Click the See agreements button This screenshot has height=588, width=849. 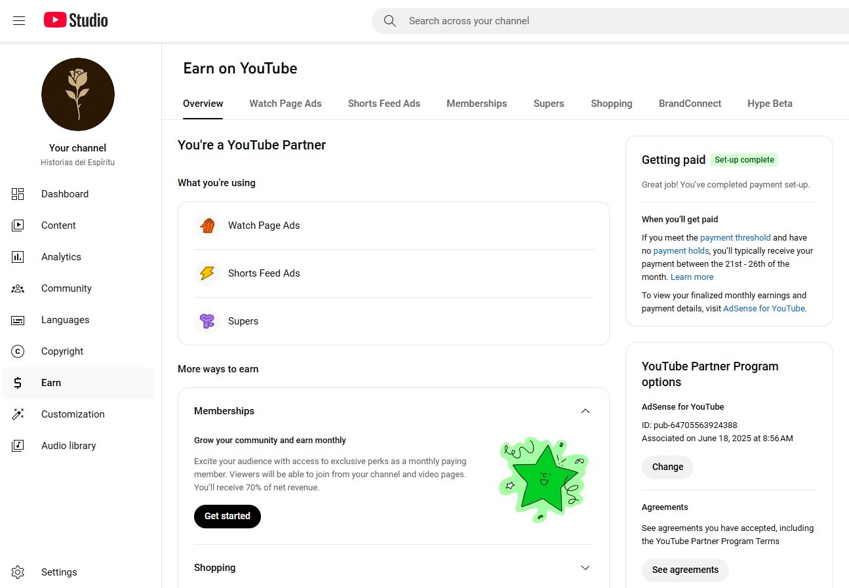(x=685, y=570)
